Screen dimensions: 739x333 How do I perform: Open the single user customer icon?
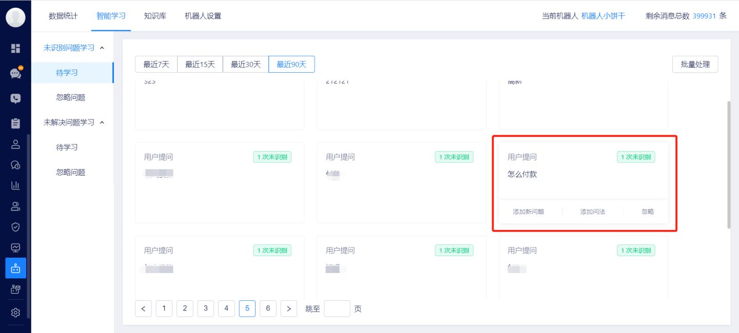(15, 144)
